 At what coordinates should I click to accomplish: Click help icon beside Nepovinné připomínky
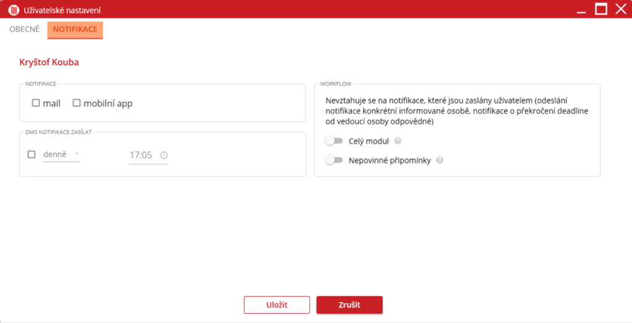(439, 160)
